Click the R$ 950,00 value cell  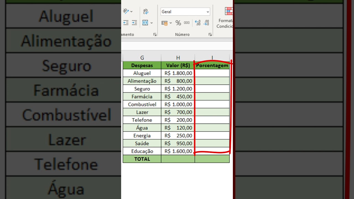tap(178, 143)
